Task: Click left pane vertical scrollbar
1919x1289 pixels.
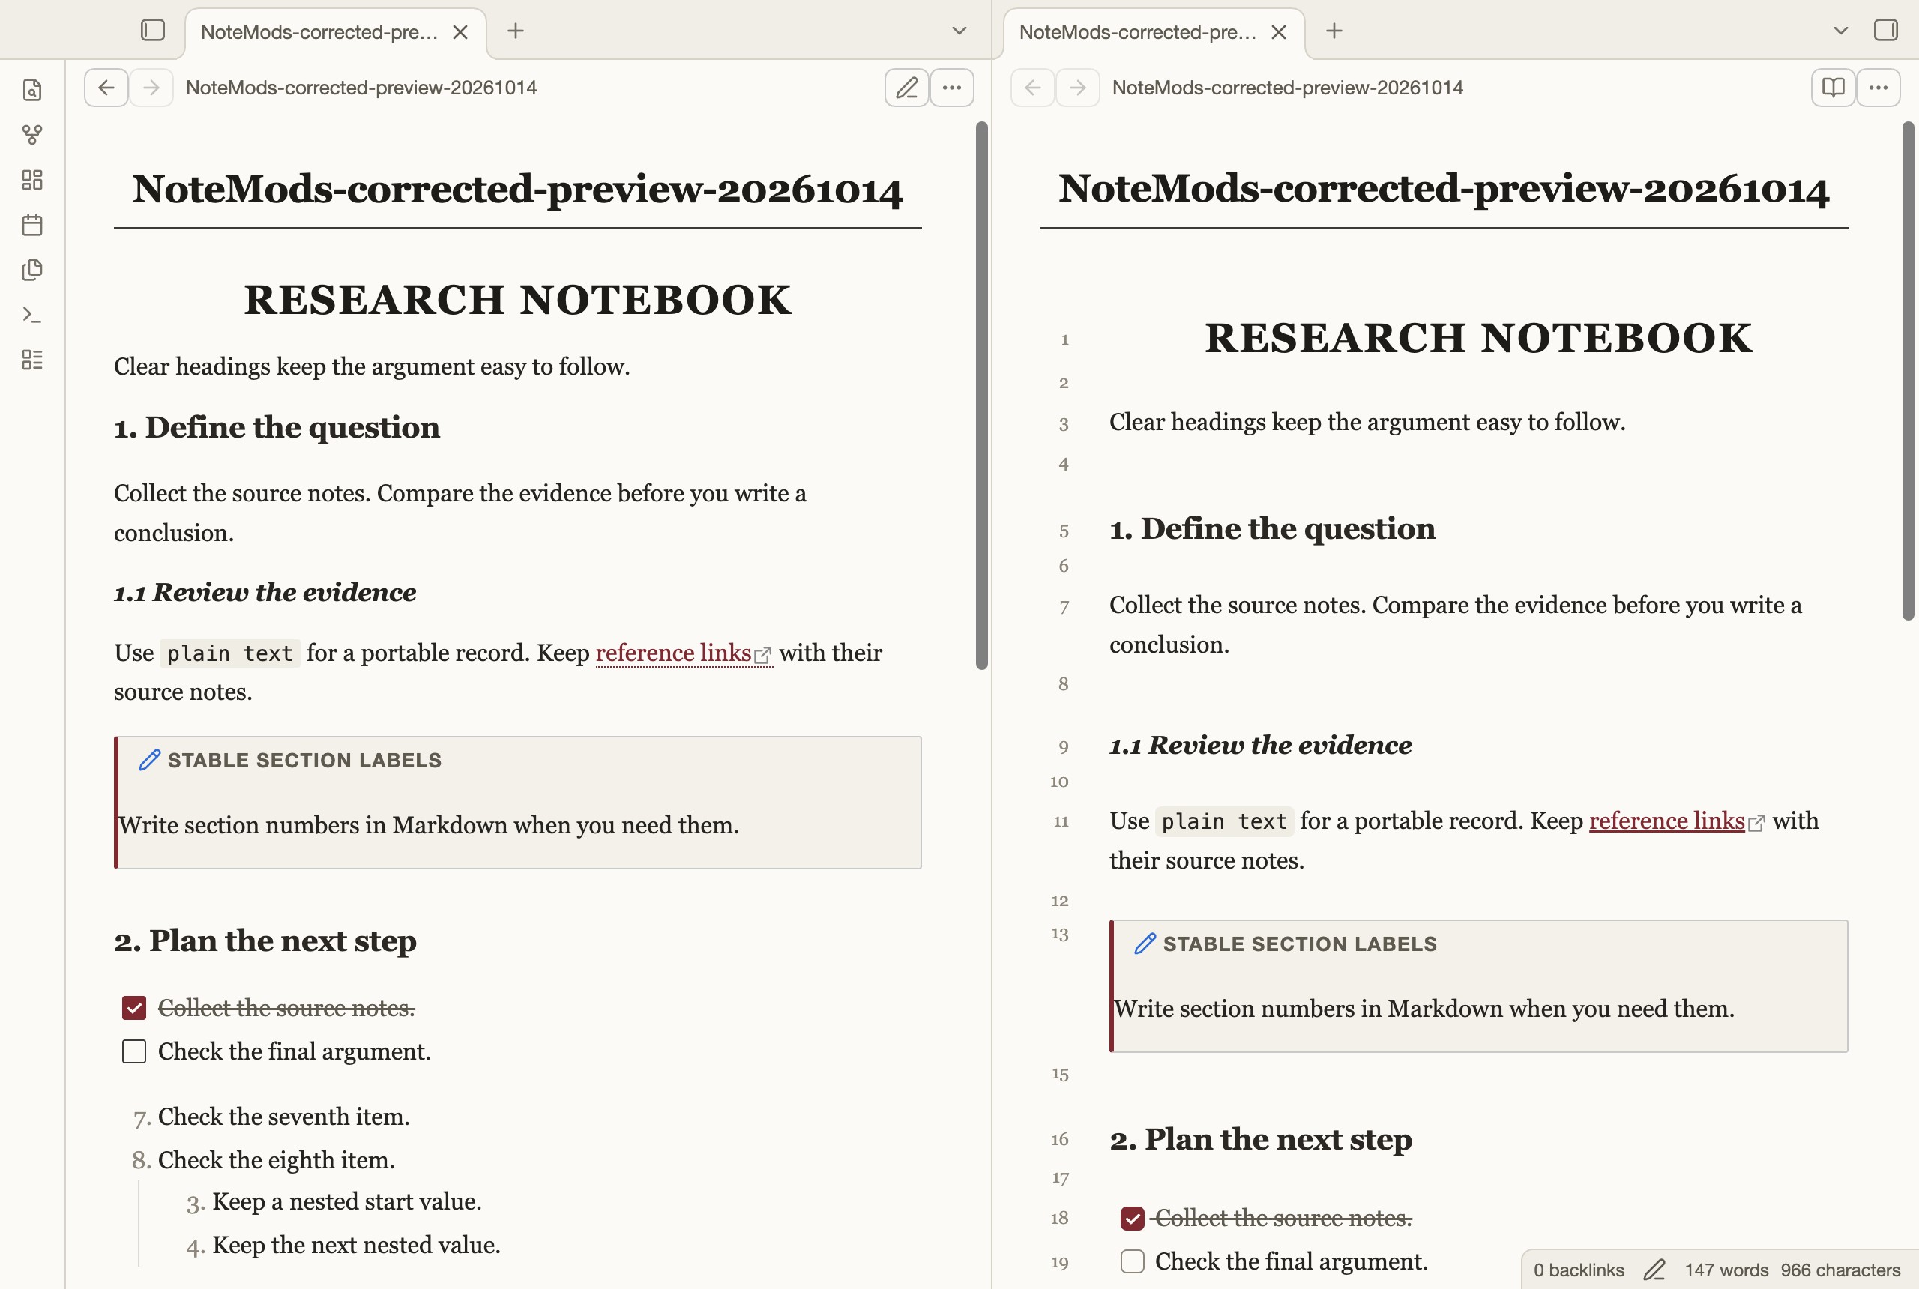Action: [x=982, y=395]
